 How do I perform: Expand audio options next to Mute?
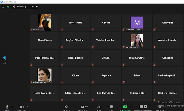coord(12,107)
